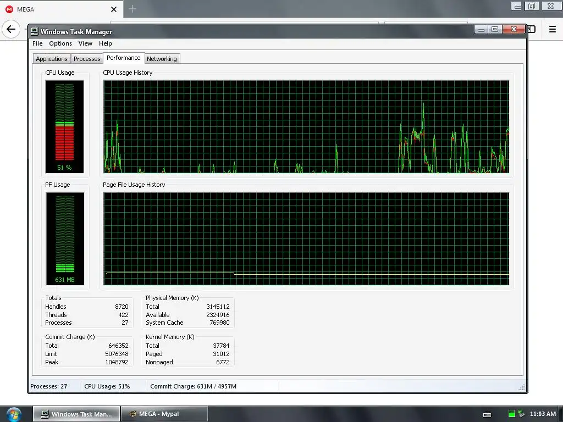This screenshot has width=563, height=422.
Task: Click Kernel Memory Nonpaged 6772
Action: click(x=223, y=362)
